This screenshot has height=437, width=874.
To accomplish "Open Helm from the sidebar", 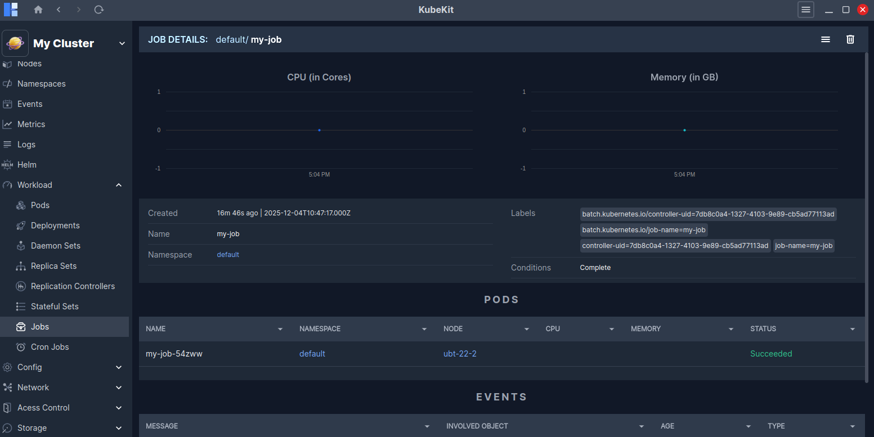I will [x=26, y=165].
